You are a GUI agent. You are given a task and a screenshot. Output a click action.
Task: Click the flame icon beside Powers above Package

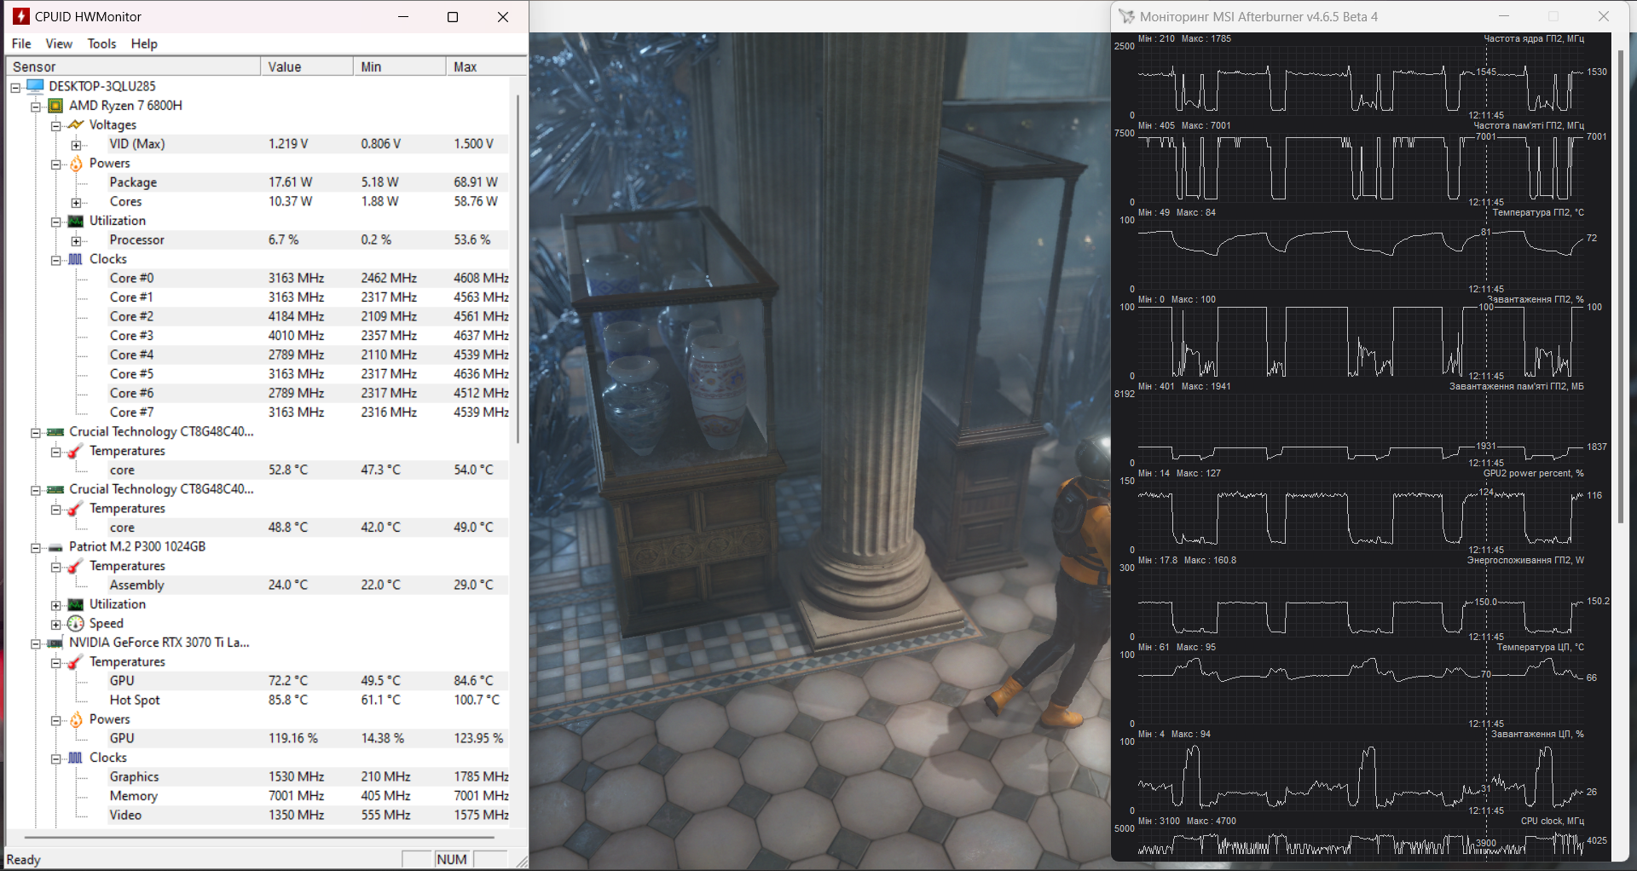click(x=76, y=163)
